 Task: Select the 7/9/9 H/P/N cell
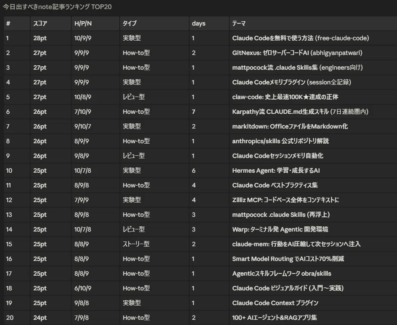[95, 200]
